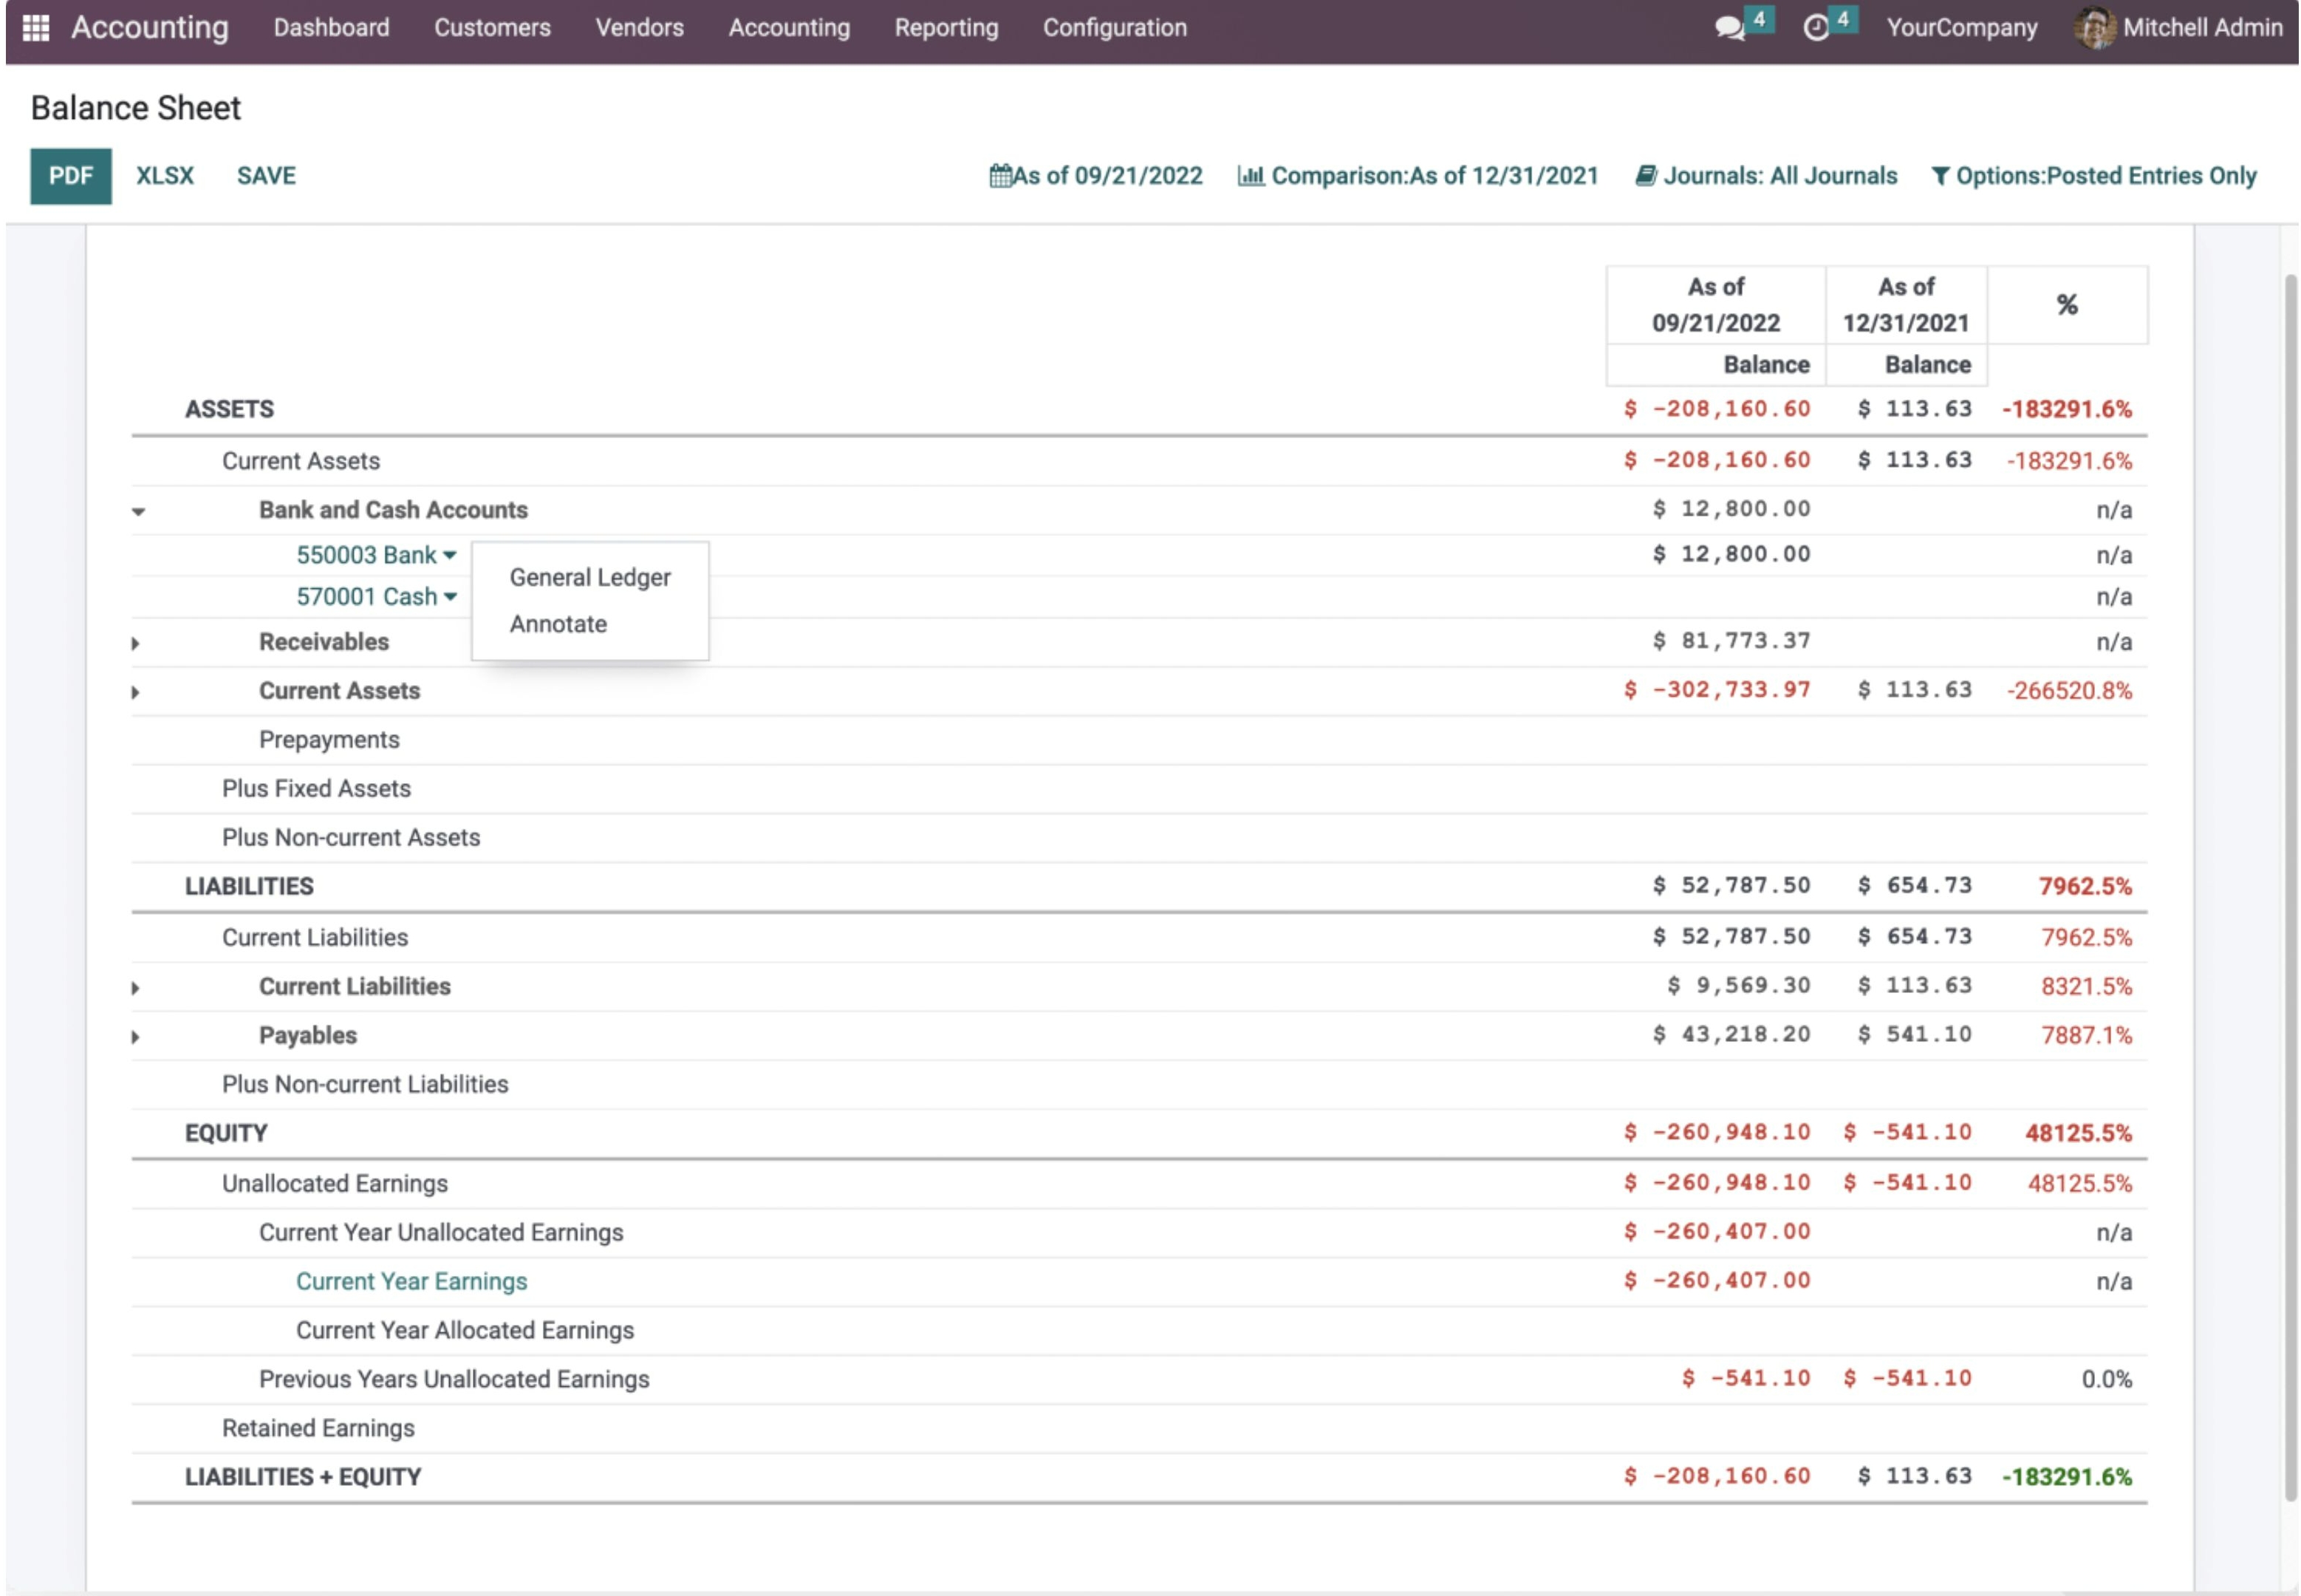Image resolution: width=2301 pixels, height=1596 pixels.
Task: Expand the Payables row
Action: [136, 1037]
